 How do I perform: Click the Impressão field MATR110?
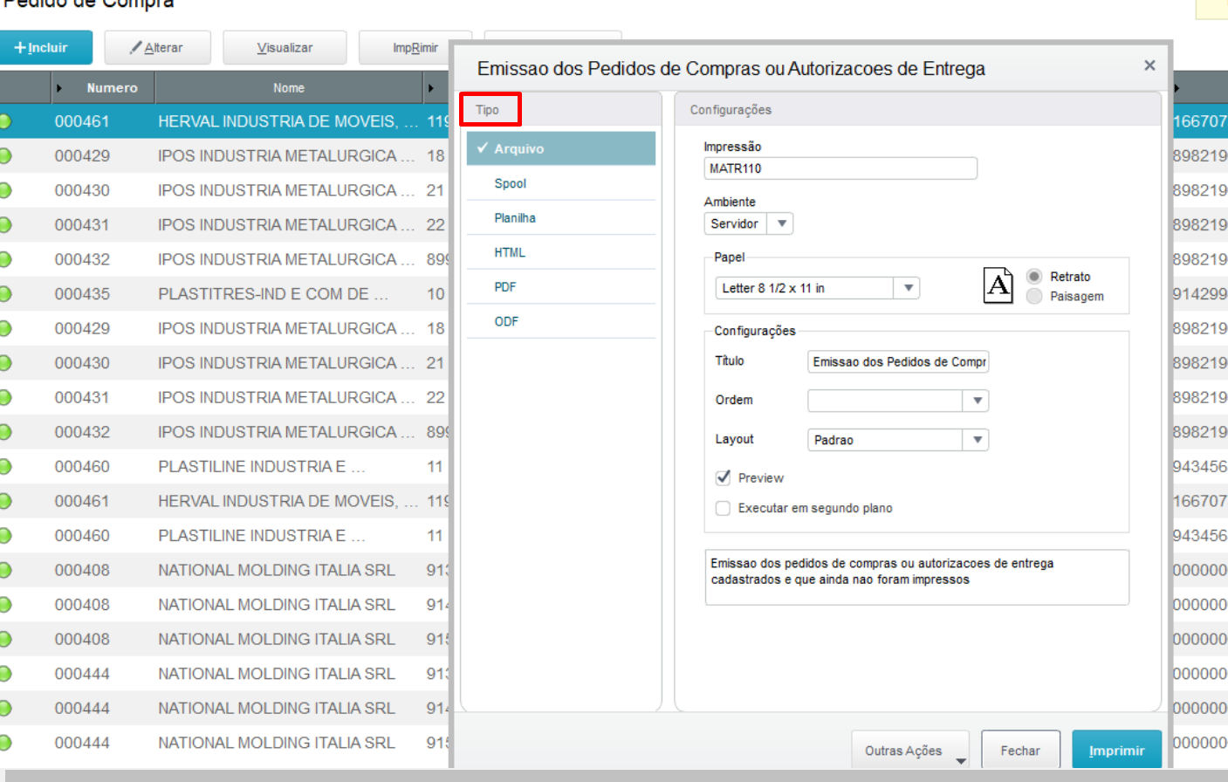point(840,168)
